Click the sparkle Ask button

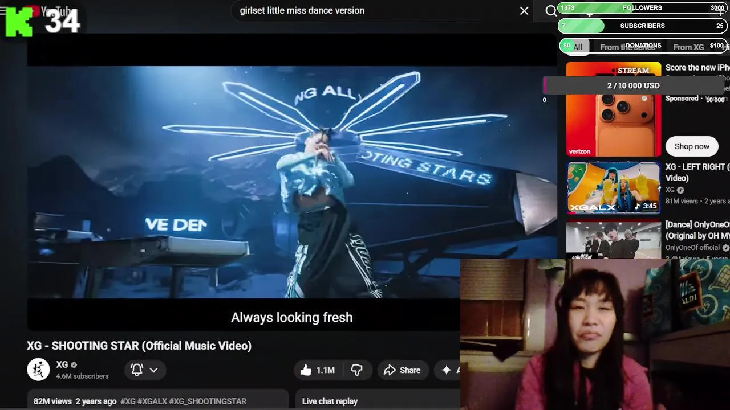coord(447,370)
